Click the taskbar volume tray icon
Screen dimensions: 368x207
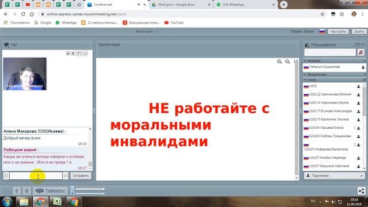tap(333, 202)
